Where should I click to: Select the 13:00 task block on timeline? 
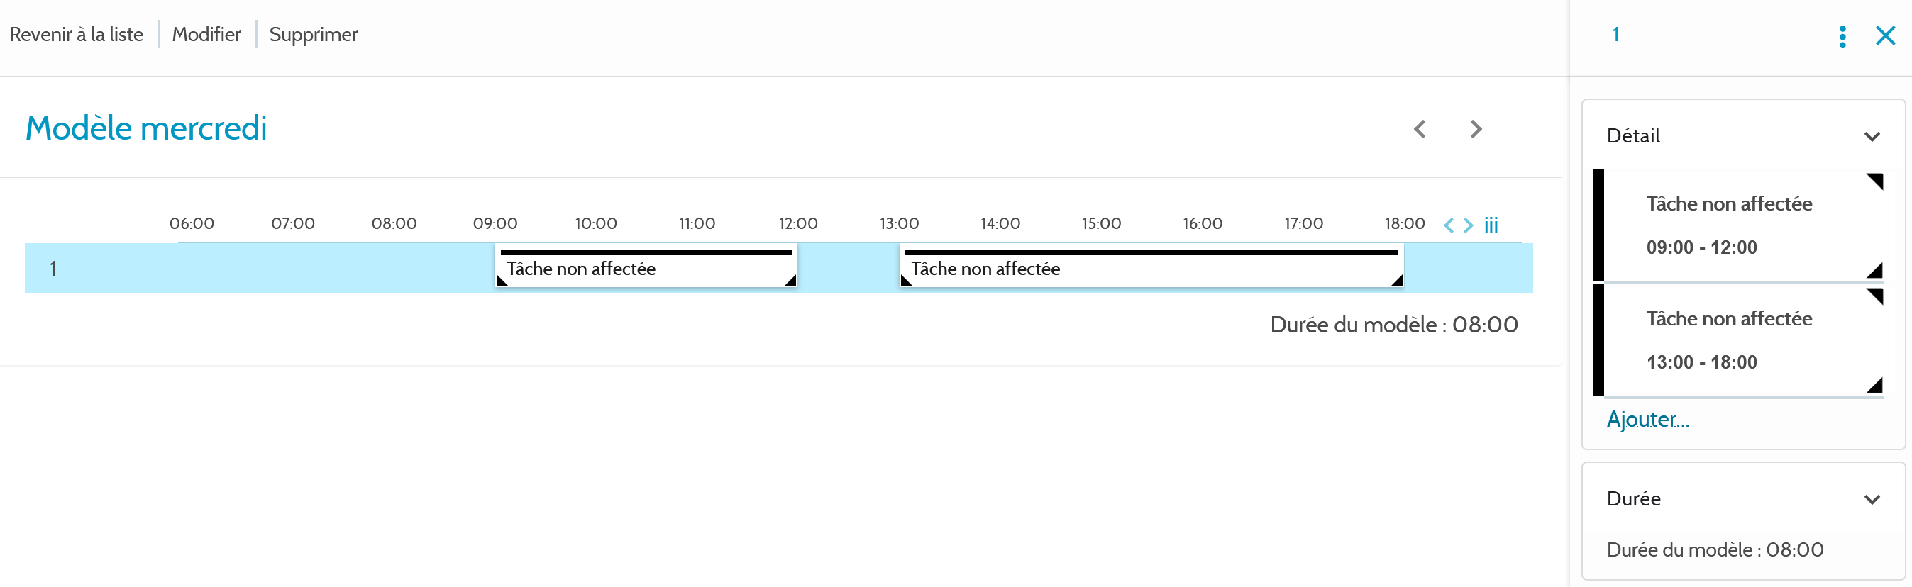coord(1151,269)
